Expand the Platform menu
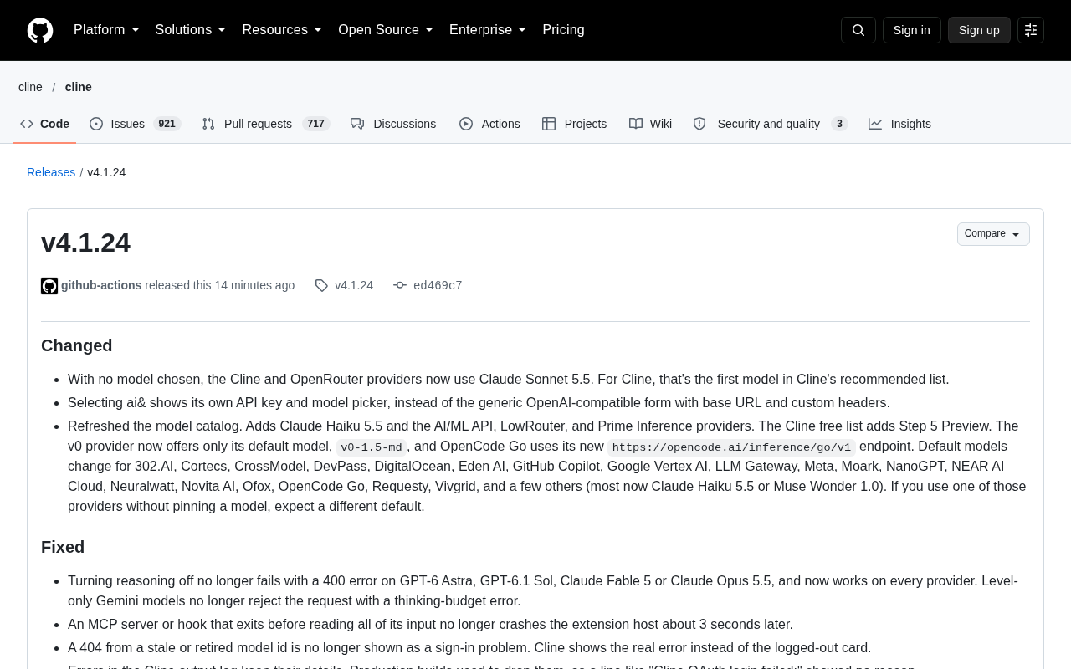1071x669 pixels. tap(106, 30)
